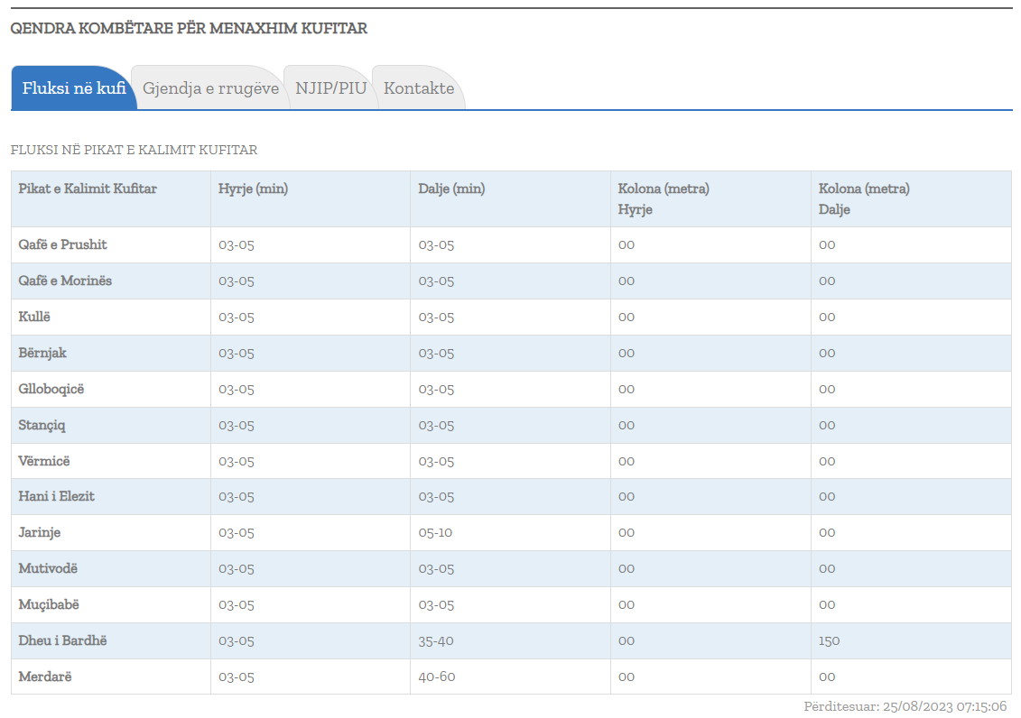
Task: Select the Stançiq row name
Action: coord(42,426)
